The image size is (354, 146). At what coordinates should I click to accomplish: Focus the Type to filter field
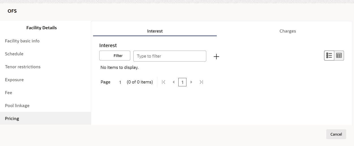(170, 56)
